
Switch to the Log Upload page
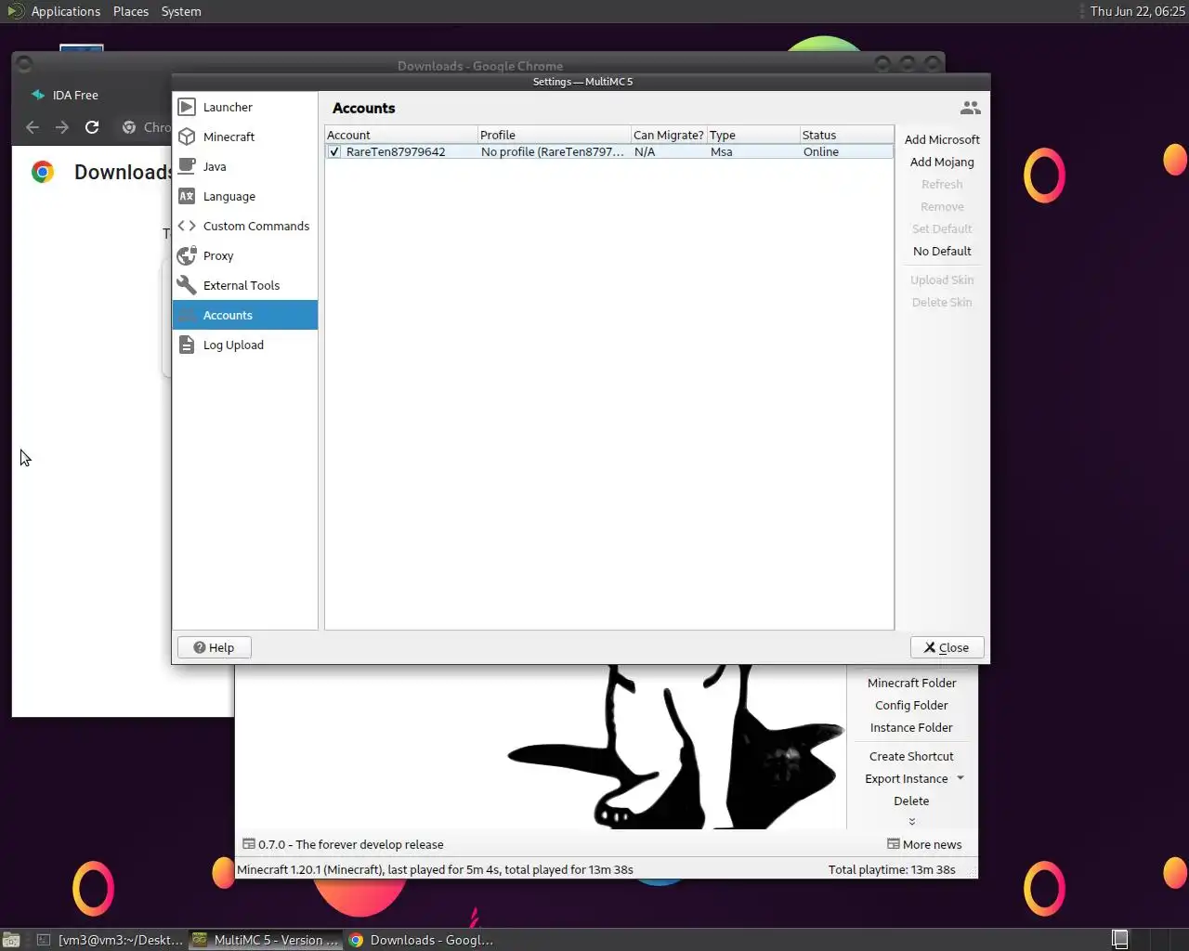245,345
